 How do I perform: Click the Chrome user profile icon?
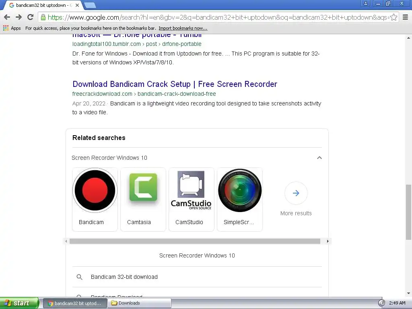click(365, 3)
